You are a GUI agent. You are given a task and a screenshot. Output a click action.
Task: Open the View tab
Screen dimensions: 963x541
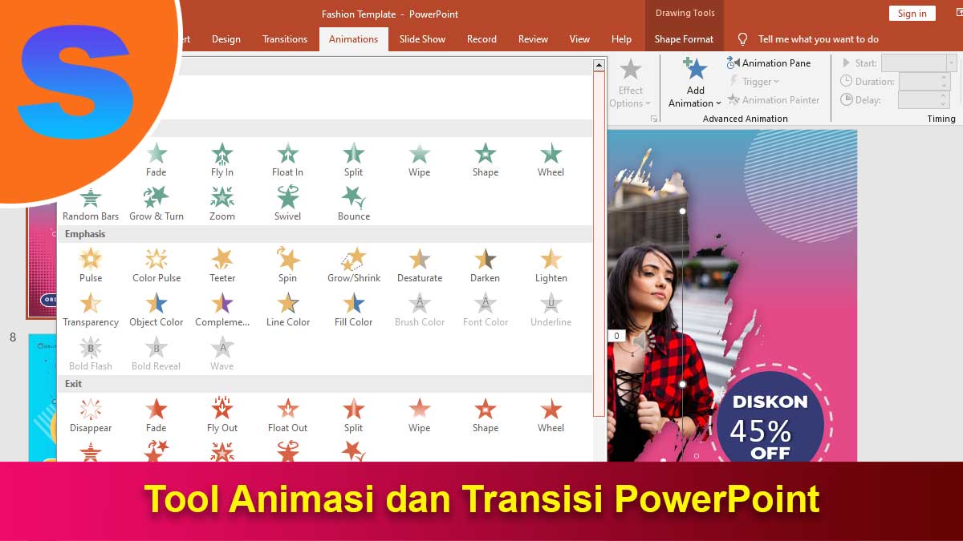click(579, 39)
